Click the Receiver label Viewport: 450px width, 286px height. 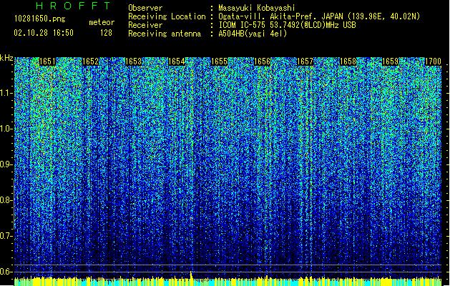click(145, 25)
